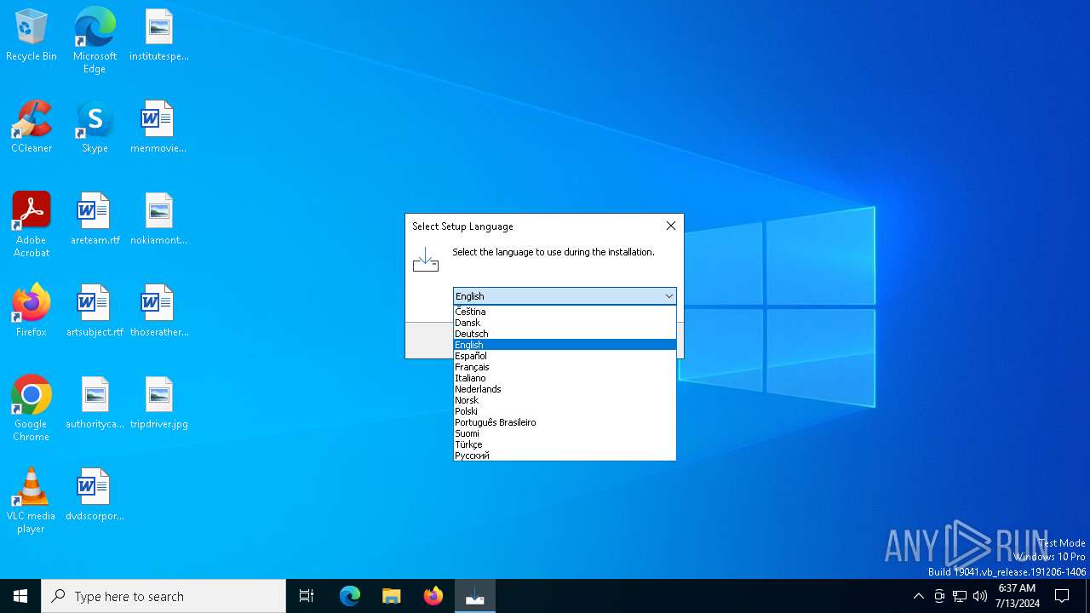Viewport: 1090px width, 613px height.
Task: Select the Google Chrome desktop shortcut
Action: pos(32,409)
